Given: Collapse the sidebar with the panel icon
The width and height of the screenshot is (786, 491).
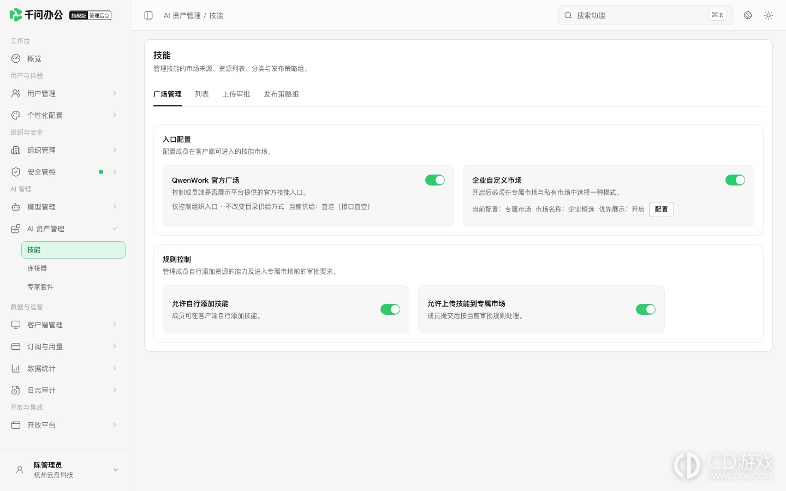Looking at the screenshot, I should 148,15.
